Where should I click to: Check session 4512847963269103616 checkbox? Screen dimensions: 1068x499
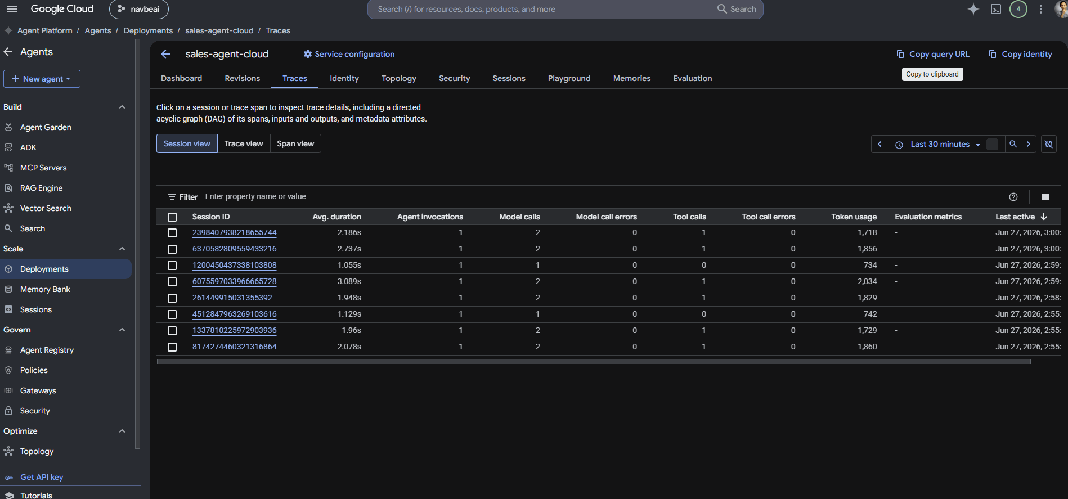pyautogui.click(x=172, y=314)
